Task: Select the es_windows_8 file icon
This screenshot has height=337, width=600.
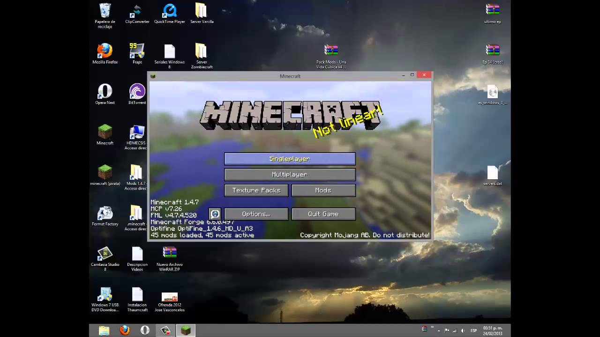Action: point(493,94)
